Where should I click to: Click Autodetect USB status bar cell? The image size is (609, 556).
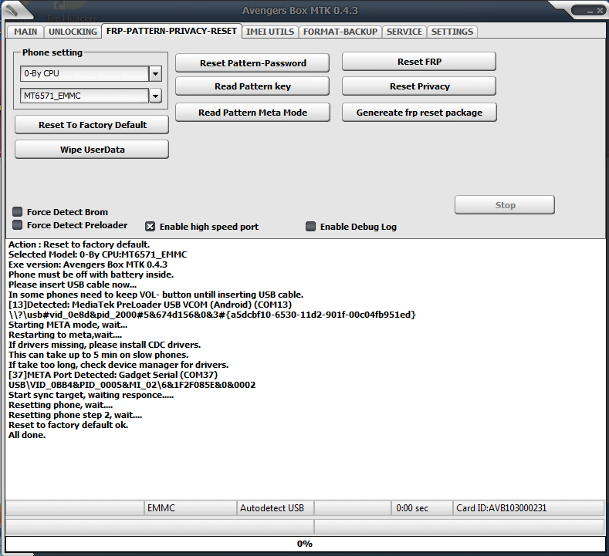(x=276, y=508)
